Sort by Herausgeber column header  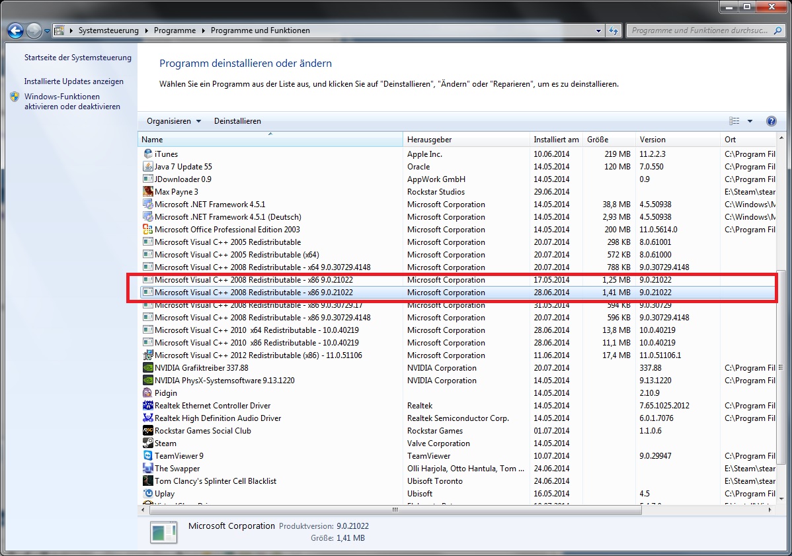pyautogui.click(x=466, y=140)
